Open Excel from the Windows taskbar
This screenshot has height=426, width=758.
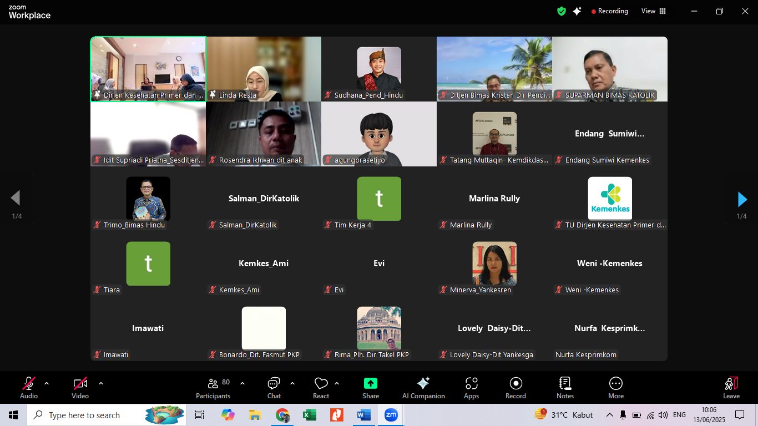309,415
